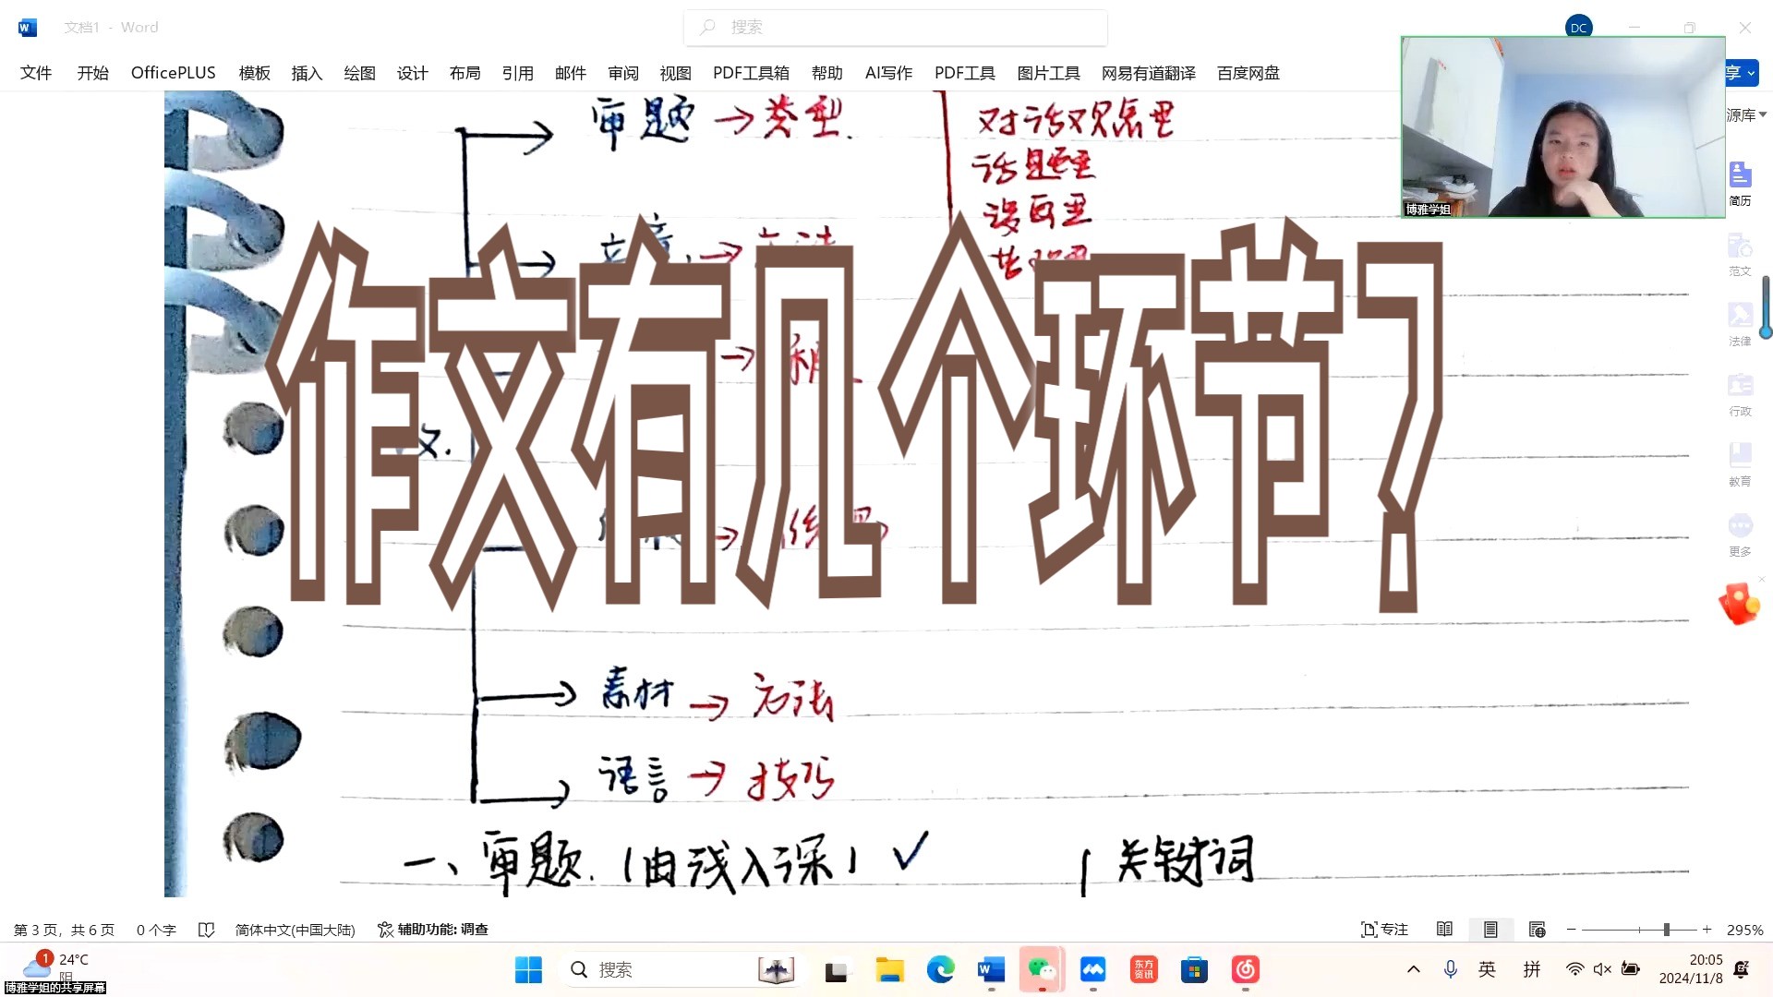The width and height of the screenshot is (1773, 997).
Task: Click the zoom slider handle
Action: click(1667, 930)
